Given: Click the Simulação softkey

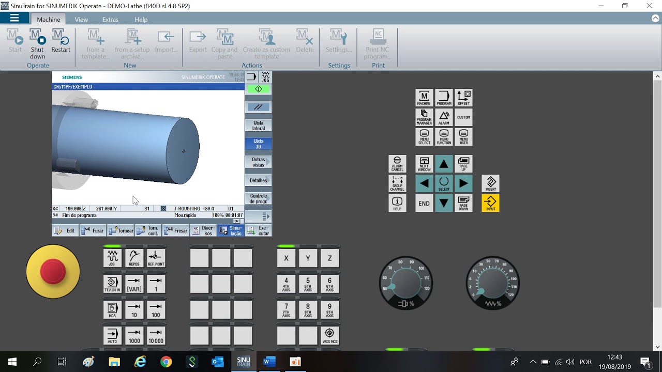Looking at the screenshot, I should pyautogui.click(x=231, y=230).
